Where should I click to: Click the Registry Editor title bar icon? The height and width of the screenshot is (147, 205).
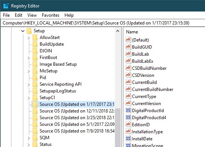point(6,6)
